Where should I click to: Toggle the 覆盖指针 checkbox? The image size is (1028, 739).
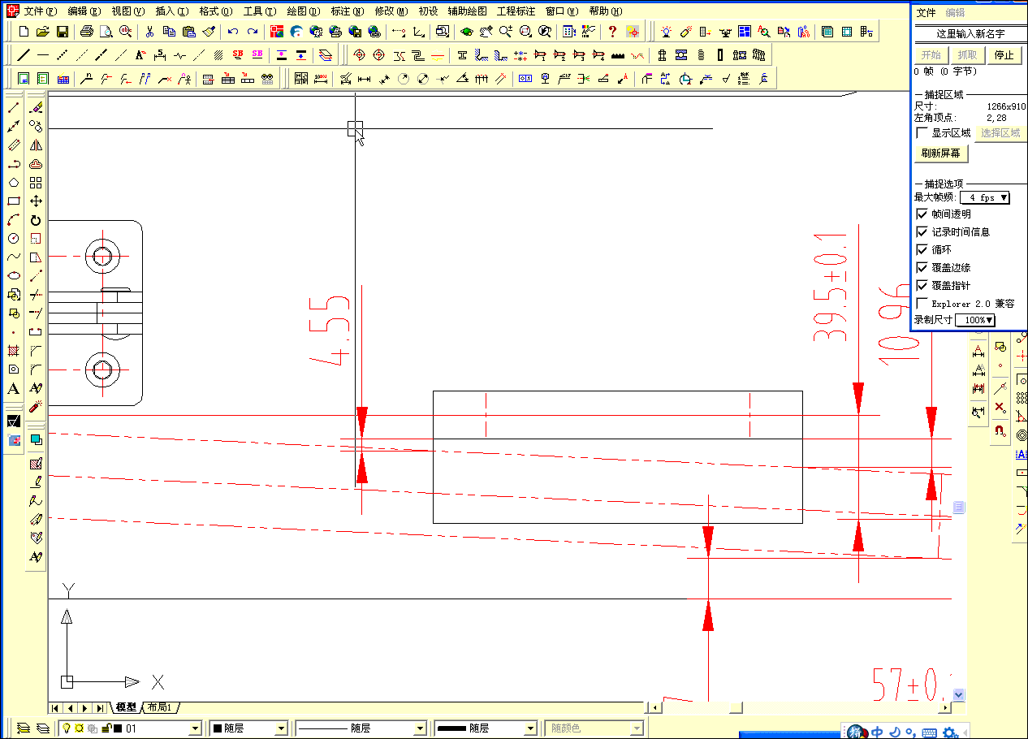[922, 285]
